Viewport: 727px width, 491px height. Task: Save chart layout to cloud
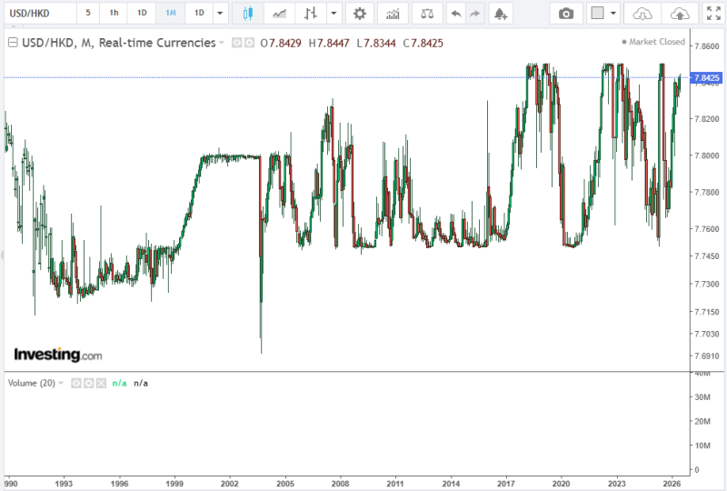click(x=680, y=14)
